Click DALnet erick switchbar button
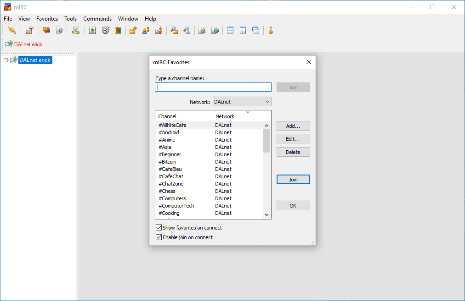 tap(24, 44)
